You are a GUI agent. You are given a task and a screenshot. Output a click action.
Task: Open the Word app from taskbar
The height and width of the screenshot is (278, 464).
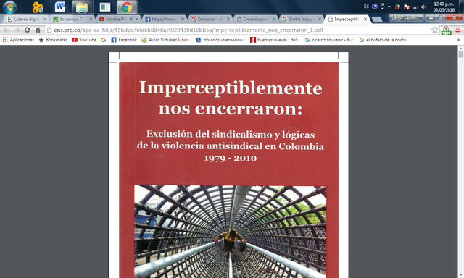pyautogui.click(x=60, y=7)
